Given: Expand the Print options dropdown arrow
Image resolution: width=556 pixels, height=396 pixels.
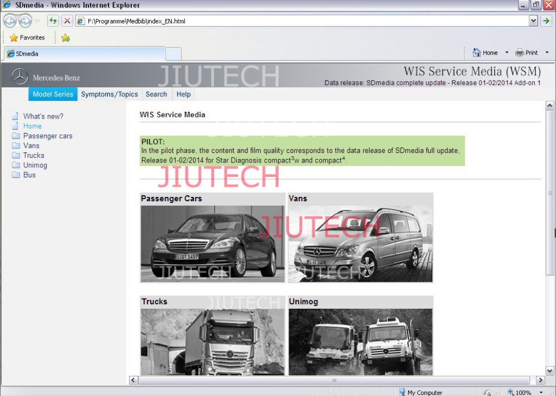Looking at the screenshot, I should coord(547,53).
